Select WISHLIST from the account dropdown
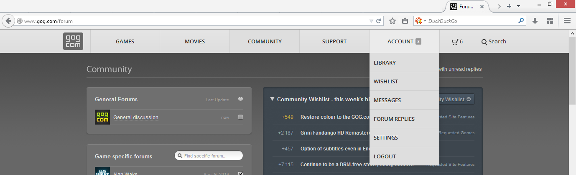This screenshot has width=576, height=175. pos(404,81)
